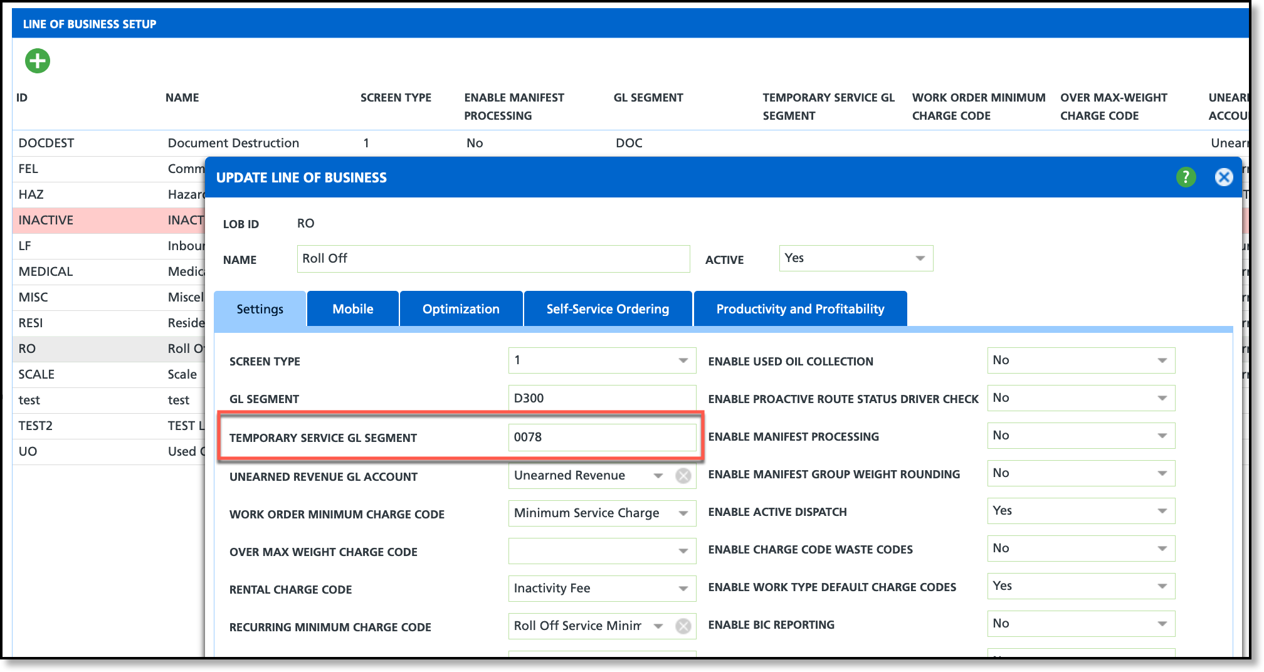Open the Enable Used Oil Collection dropdown
Image resolution: width=1264 pixels, height=672 pixels.
point(1081,360)
